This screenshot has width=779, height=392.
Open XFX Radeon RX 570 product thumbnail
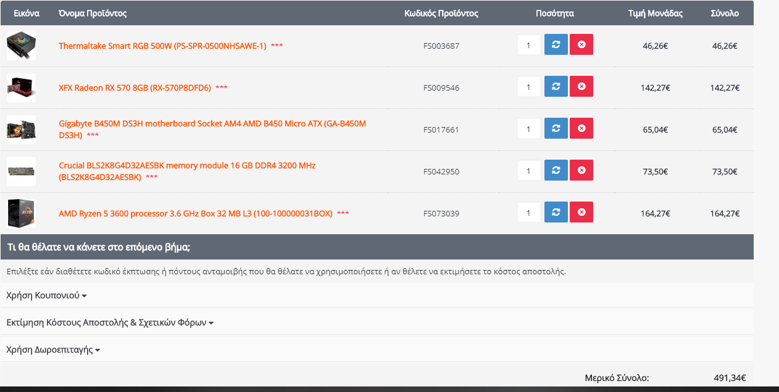click(x=21, y=88)
